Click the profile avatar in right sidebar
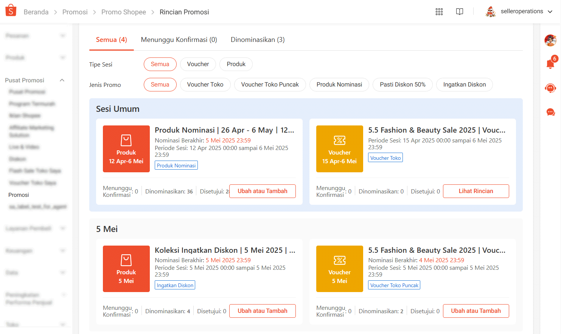The height and width of the screenshot is (334, 561). tap(550, 40)
